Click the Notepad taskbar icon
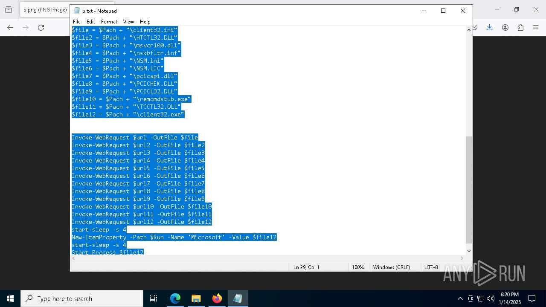Viewport: 546px width, 307px height. tap(238, 298)
